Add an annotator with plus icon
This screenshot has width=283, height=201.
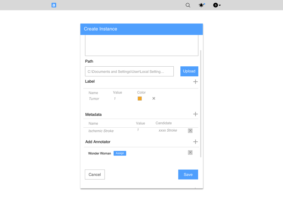click(195, 142)
